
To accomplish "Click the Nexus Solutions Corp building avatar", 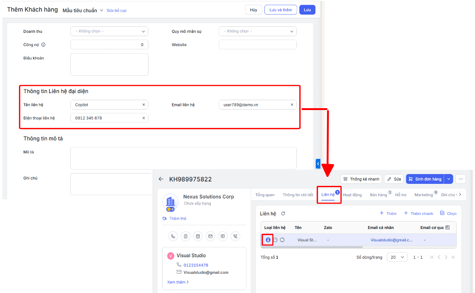I will (x=171, y=202).
